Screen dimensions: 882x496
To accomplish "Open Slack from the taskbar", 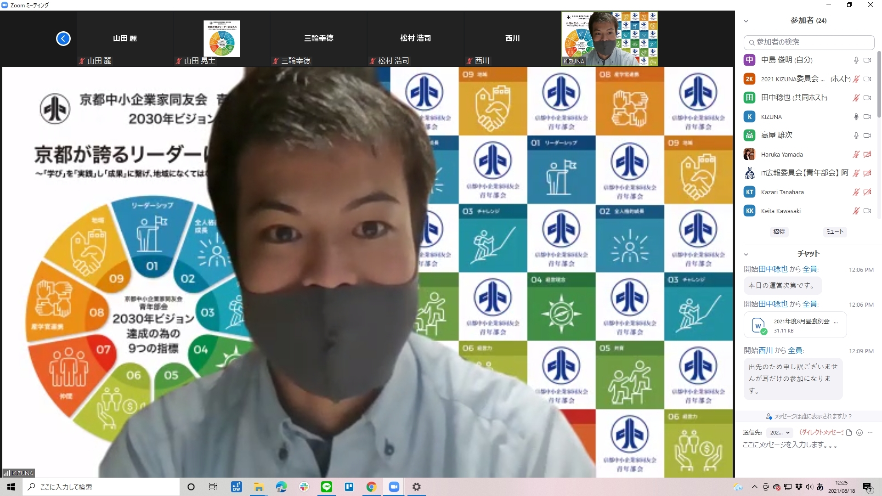I will [304, 487].
